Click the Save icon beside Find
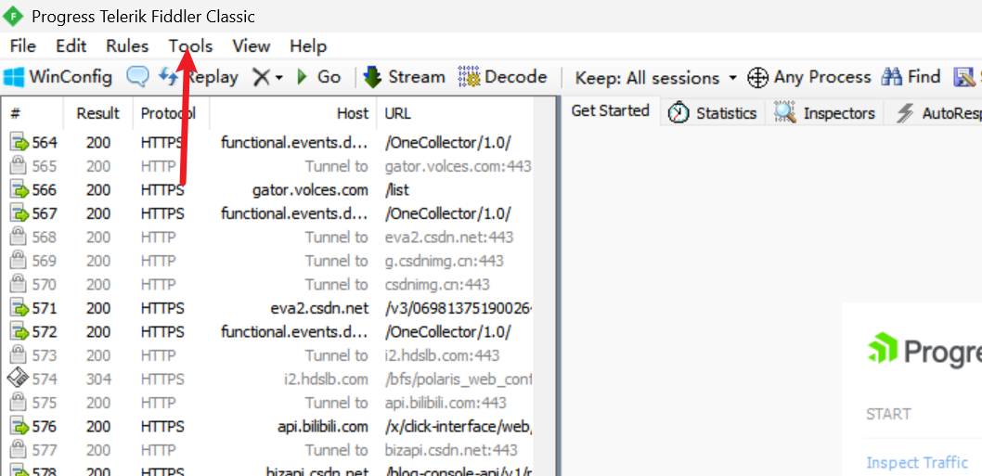This screenshot has height=476, width=982. (962, 78)
